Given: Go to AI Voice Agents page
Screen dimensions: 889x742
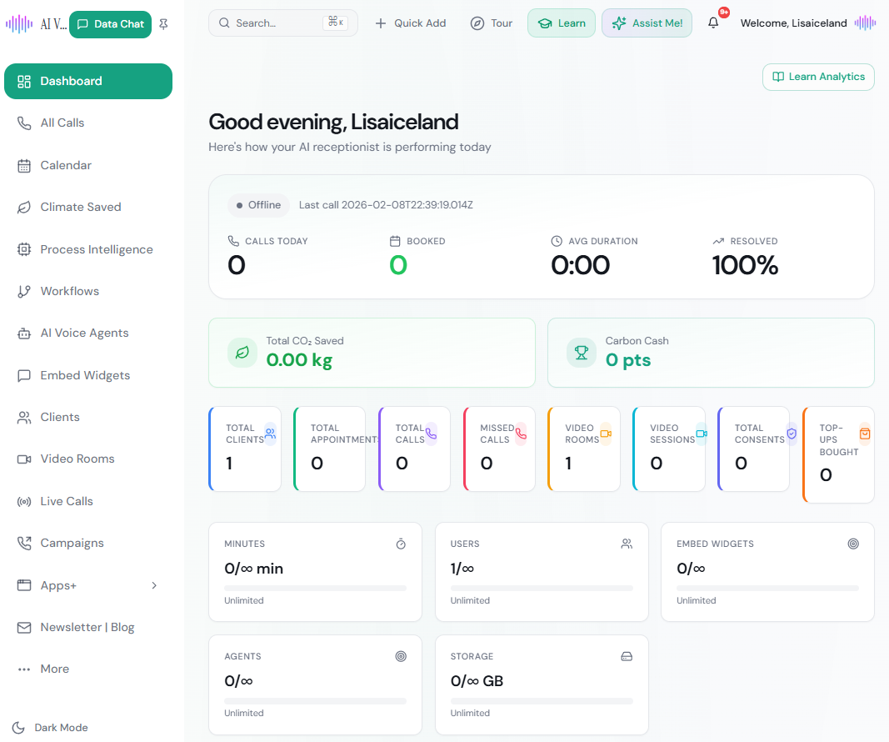Looking at the screenshot, I should [84, 333].
